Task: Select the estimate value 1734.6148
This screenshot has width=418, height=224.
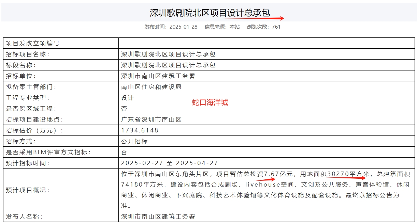Action: pyautogui.click(x=140, y=130)
